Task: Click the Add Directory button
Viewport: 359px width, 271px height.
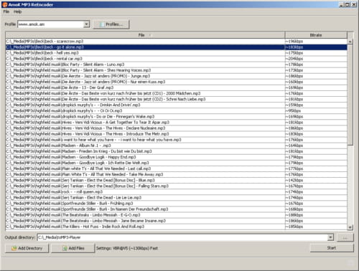Action: coord(27,248)
